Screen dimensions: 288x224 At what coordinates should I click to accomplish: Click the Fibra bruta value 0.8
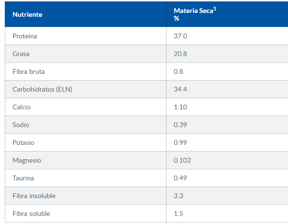click(179, 71)
